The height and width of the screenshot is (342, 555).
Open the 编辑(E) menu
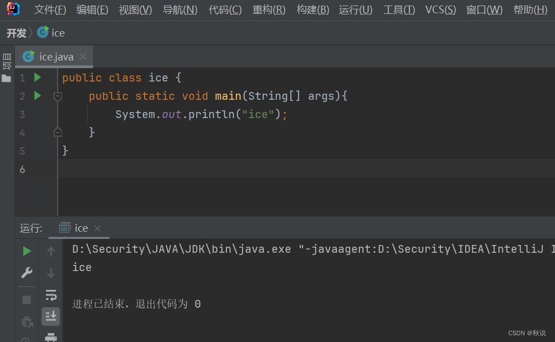[92, 10]
